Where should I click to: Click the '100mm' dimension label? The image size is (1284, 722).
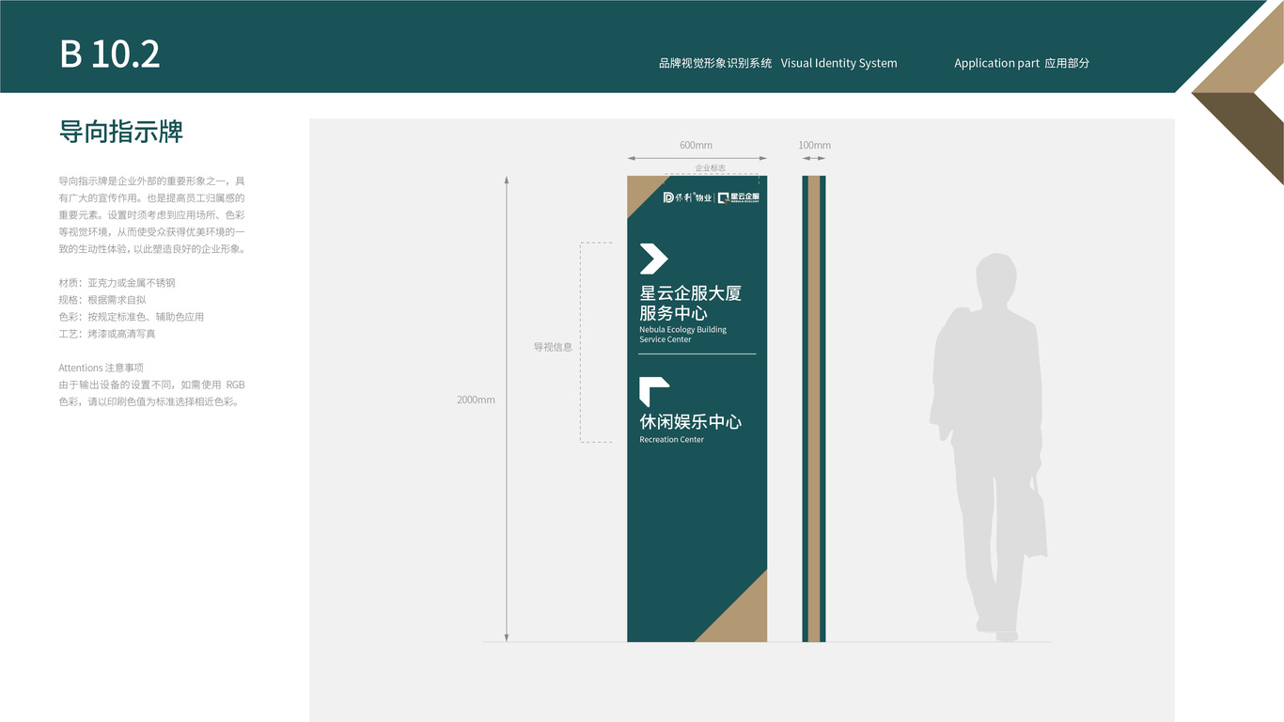coord(815,145)
